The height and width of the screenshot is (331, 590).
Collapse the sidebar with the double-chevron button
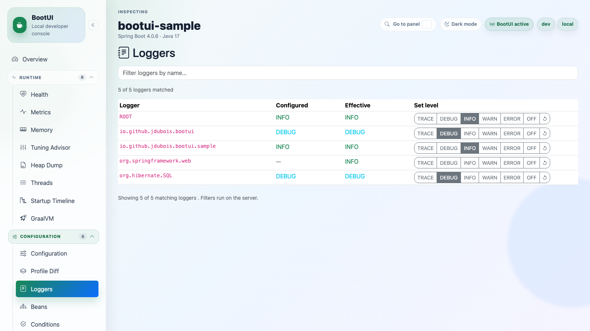click(93, 25)
